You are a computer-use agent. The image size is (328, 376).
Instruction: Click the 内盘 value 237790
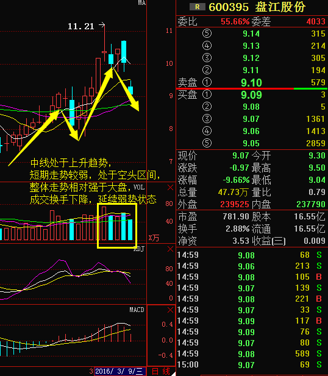click(311, 204)
